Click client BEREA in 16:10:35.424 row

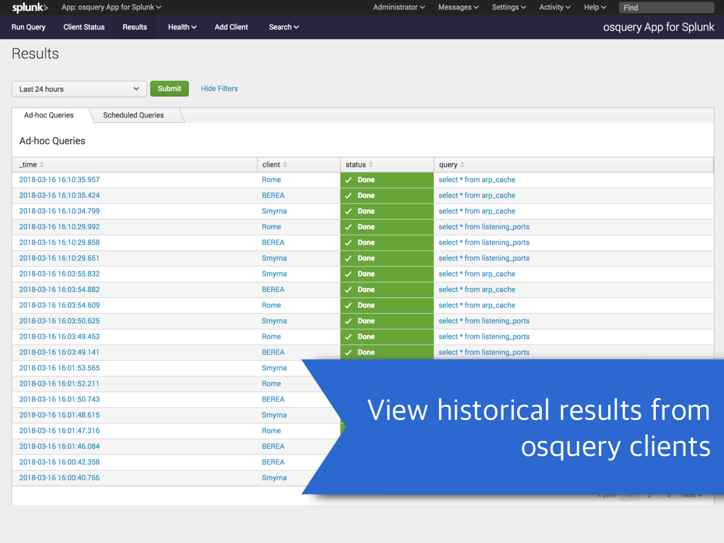[273, 195]
